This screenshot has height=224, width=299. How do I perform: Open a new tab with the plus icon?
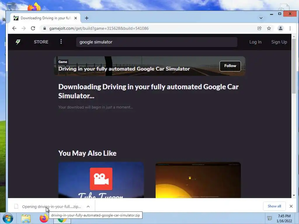coord(86,18)
